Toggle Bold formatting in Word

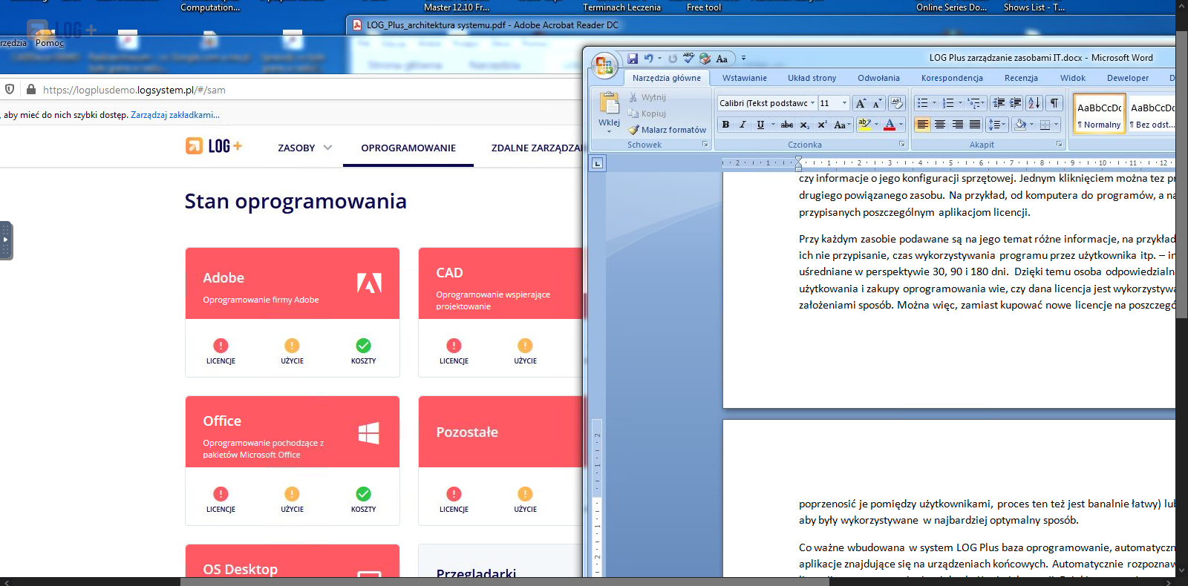pos(725,125)
